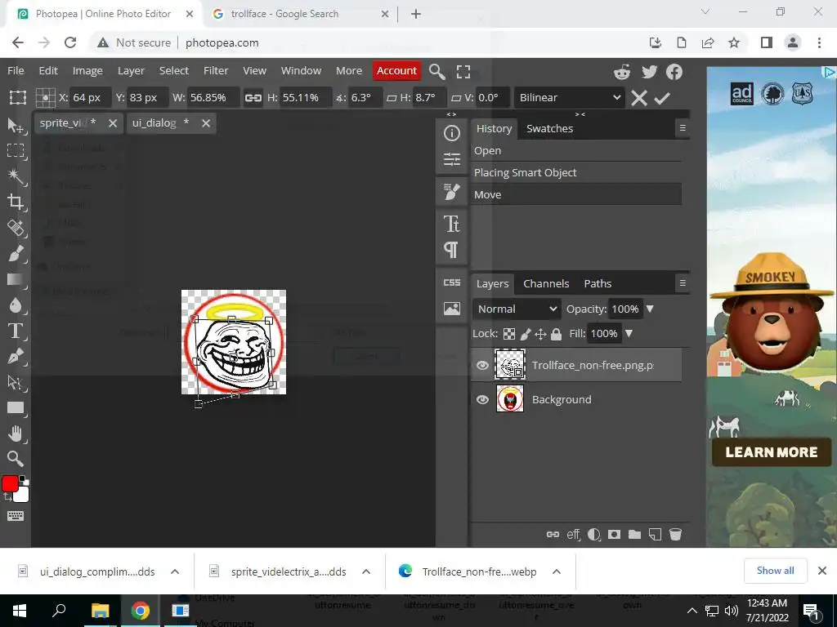Select the Pen tool
The image size is (837, 627).
(x=16, y=356)
